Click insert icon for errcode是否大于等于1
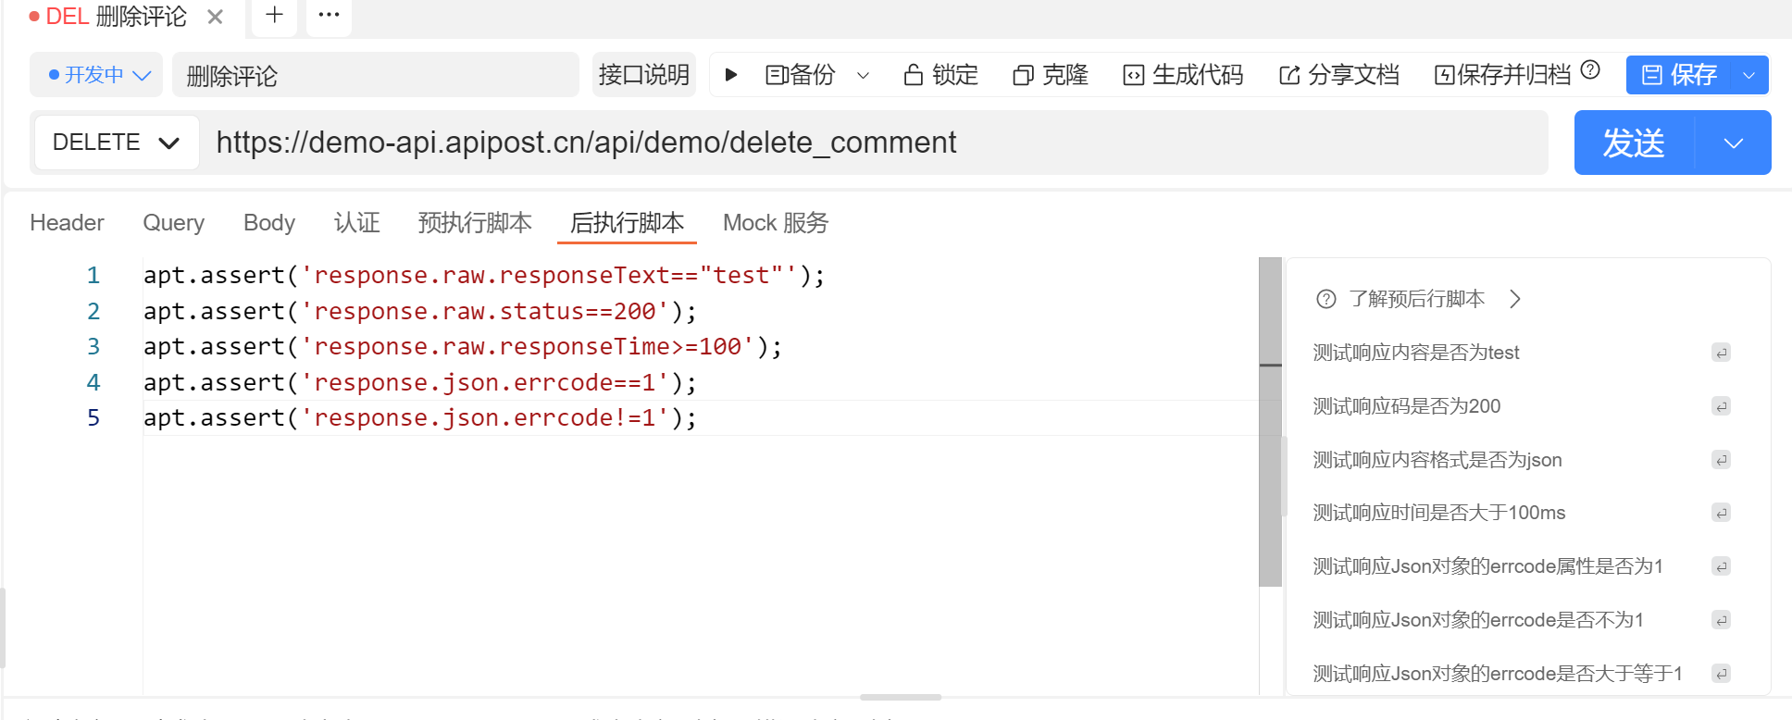 click(x=1721, y=674)
